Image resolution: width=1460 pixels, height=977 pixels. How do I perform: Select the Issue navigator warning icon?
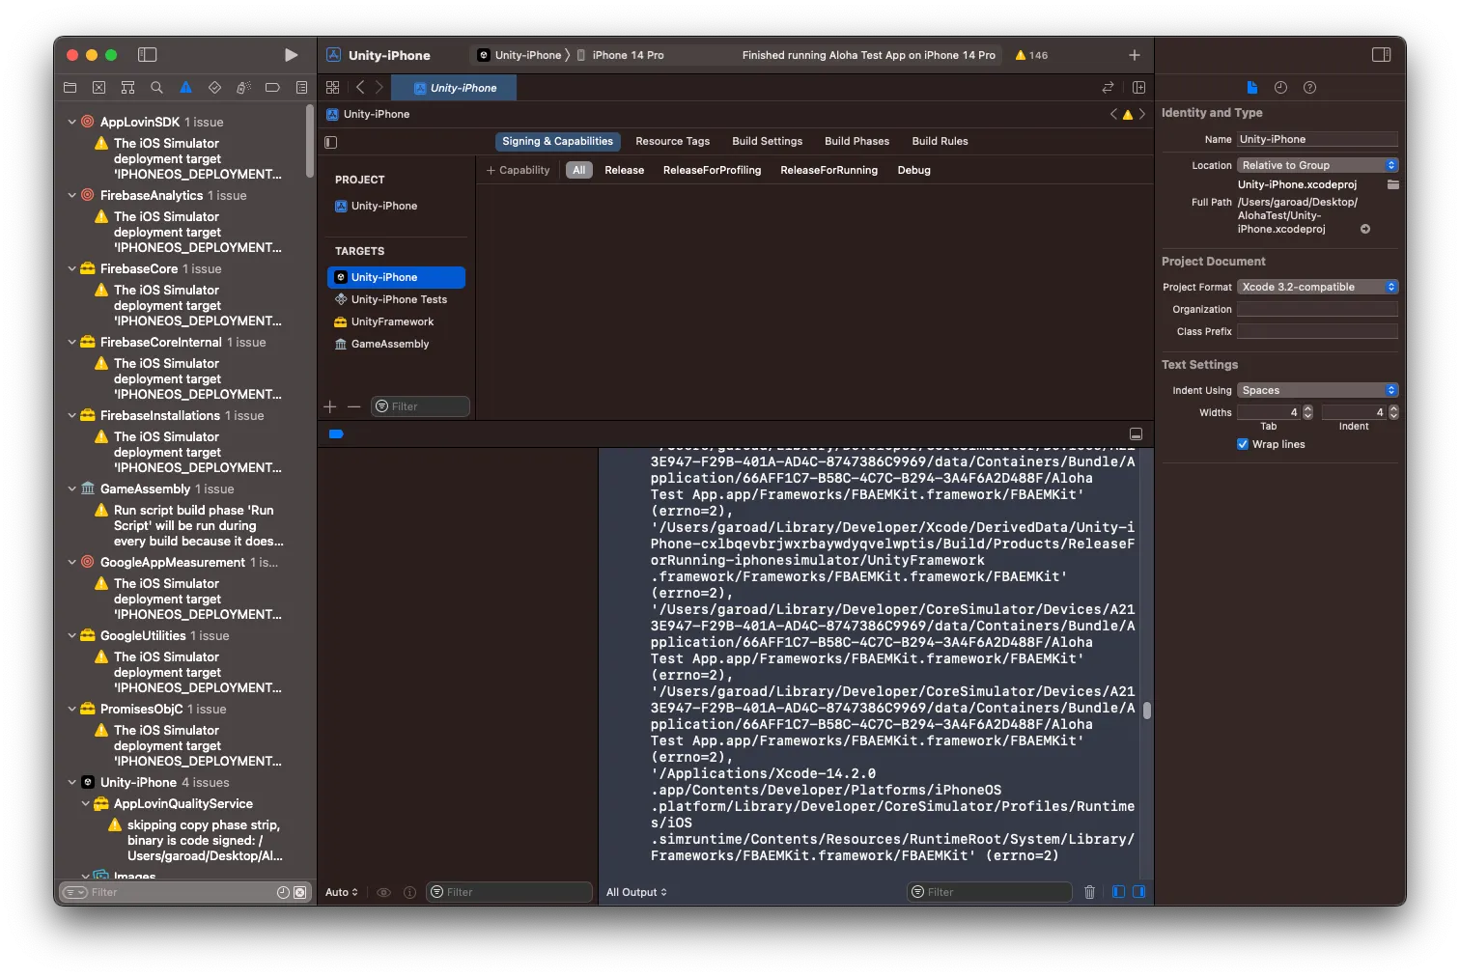pyautogui.click(x=185, y=88)
